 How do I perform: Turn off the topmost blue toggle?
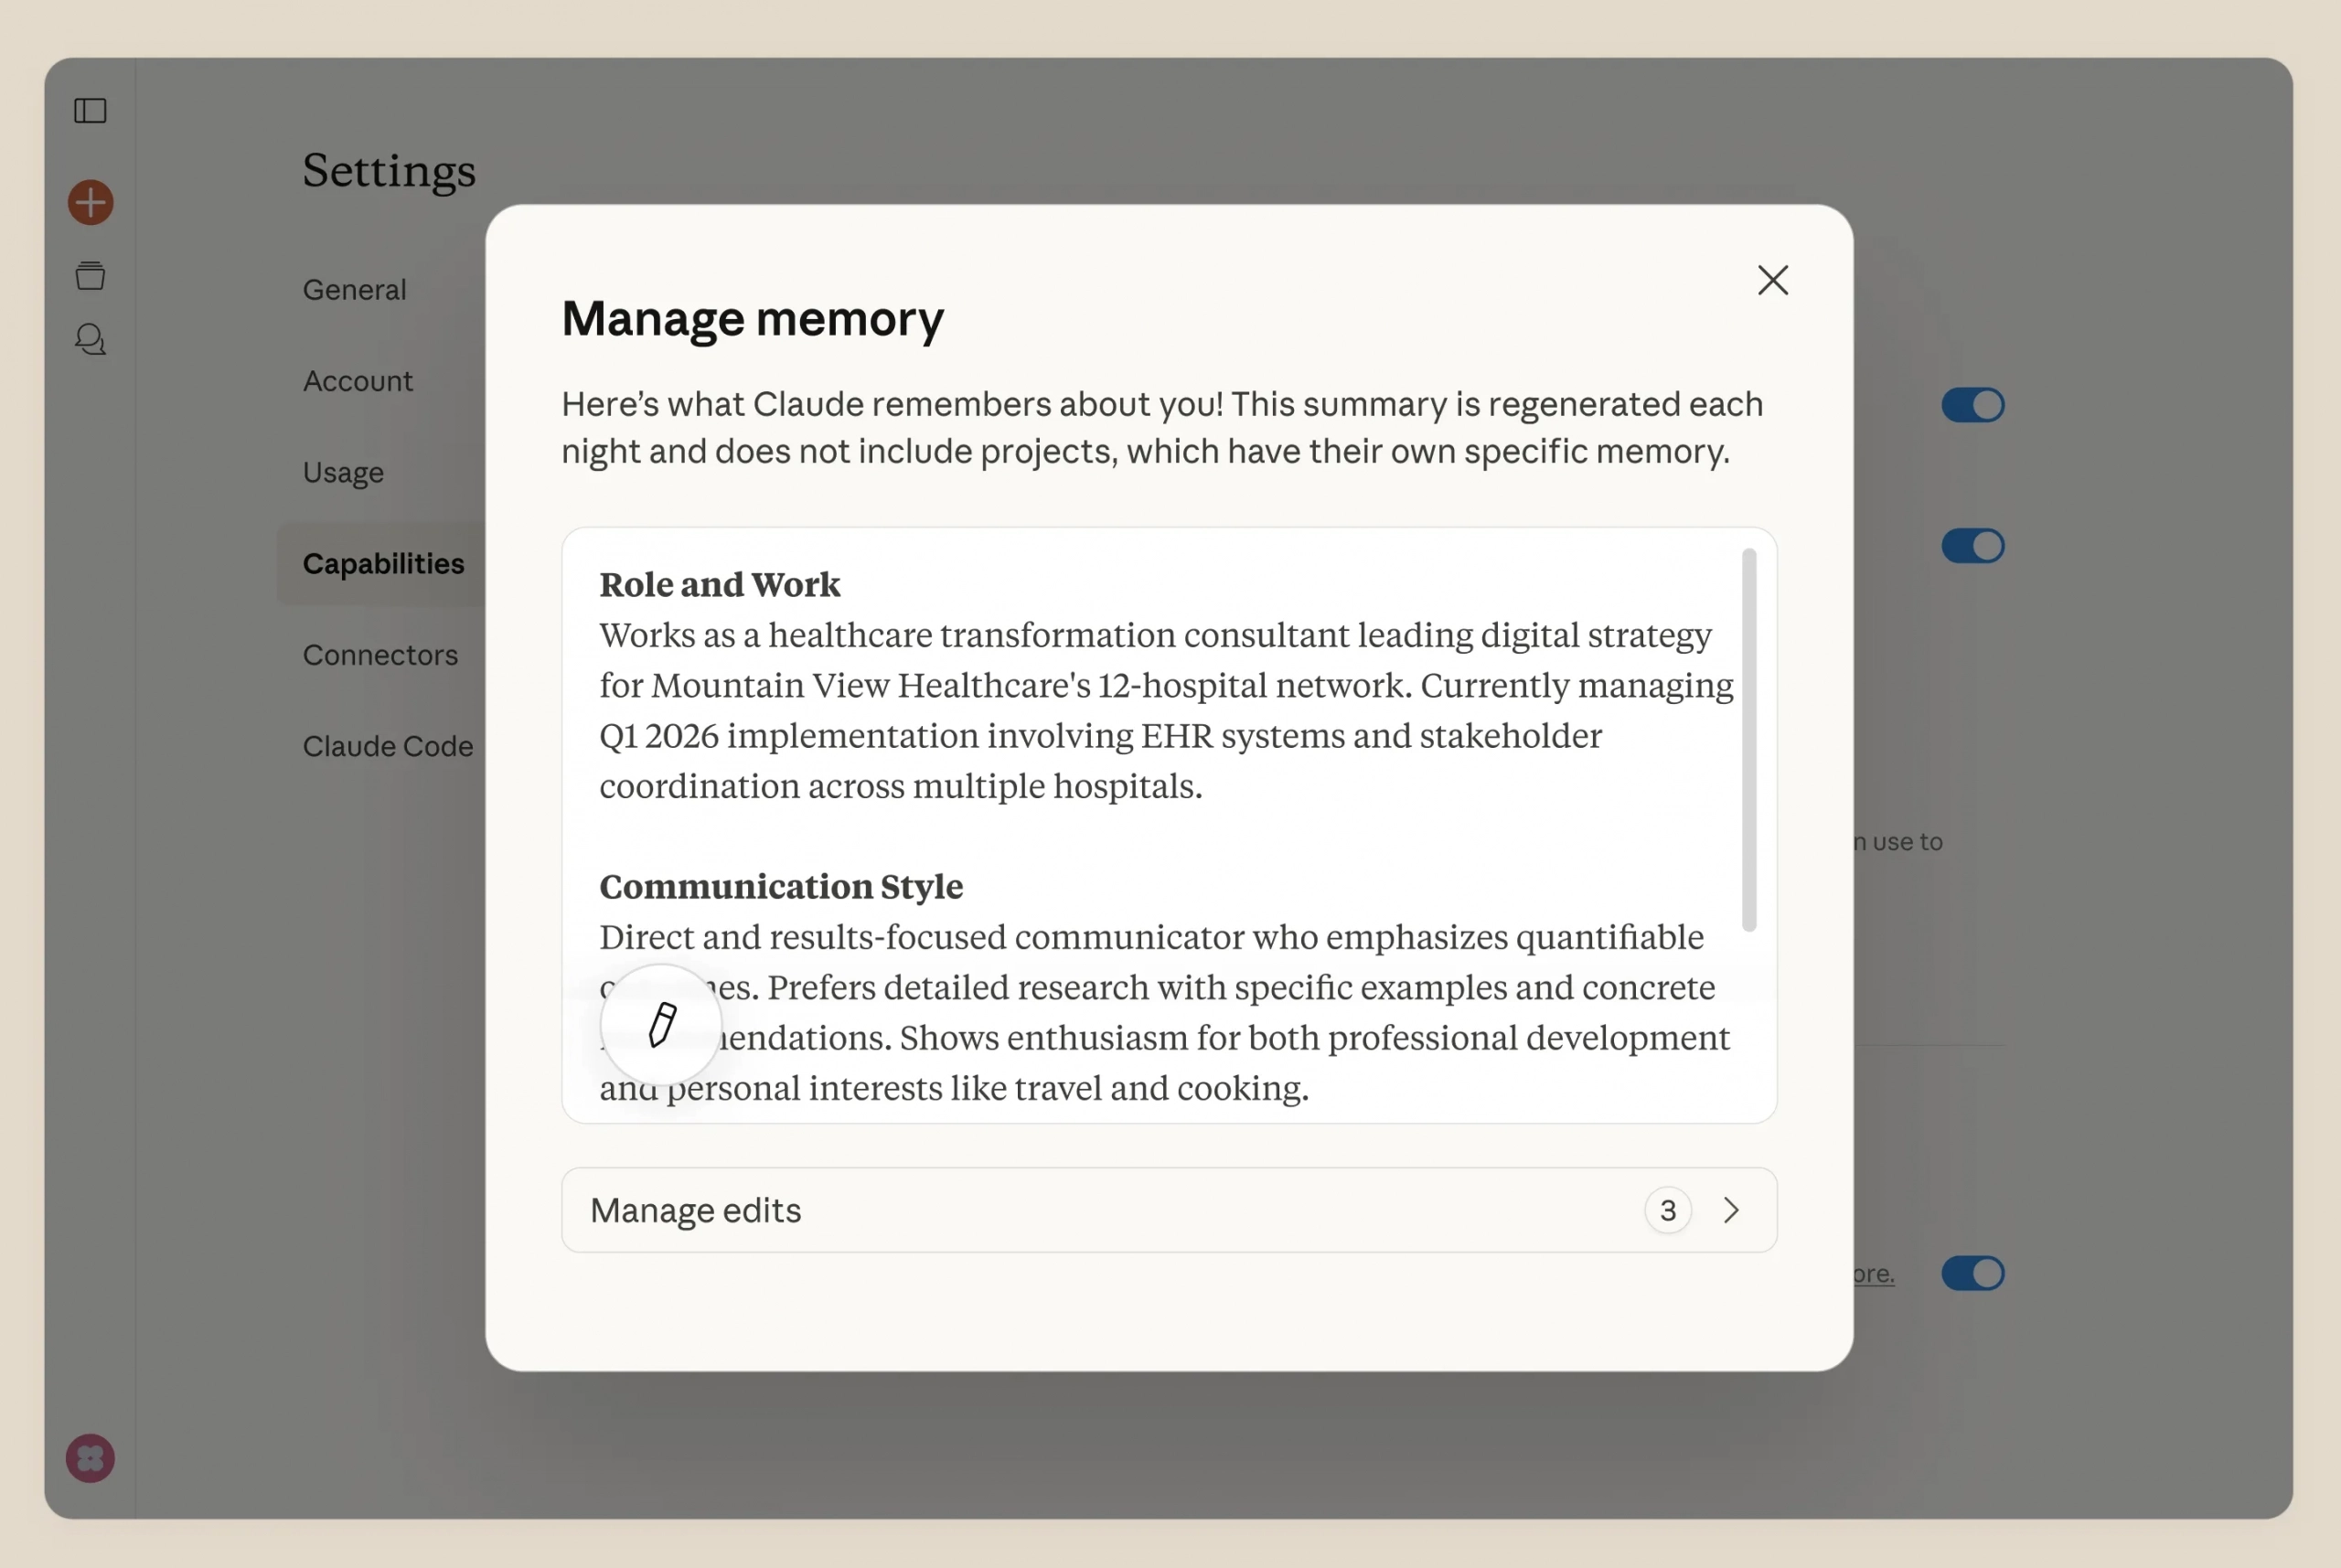[x=1972, y=405]
